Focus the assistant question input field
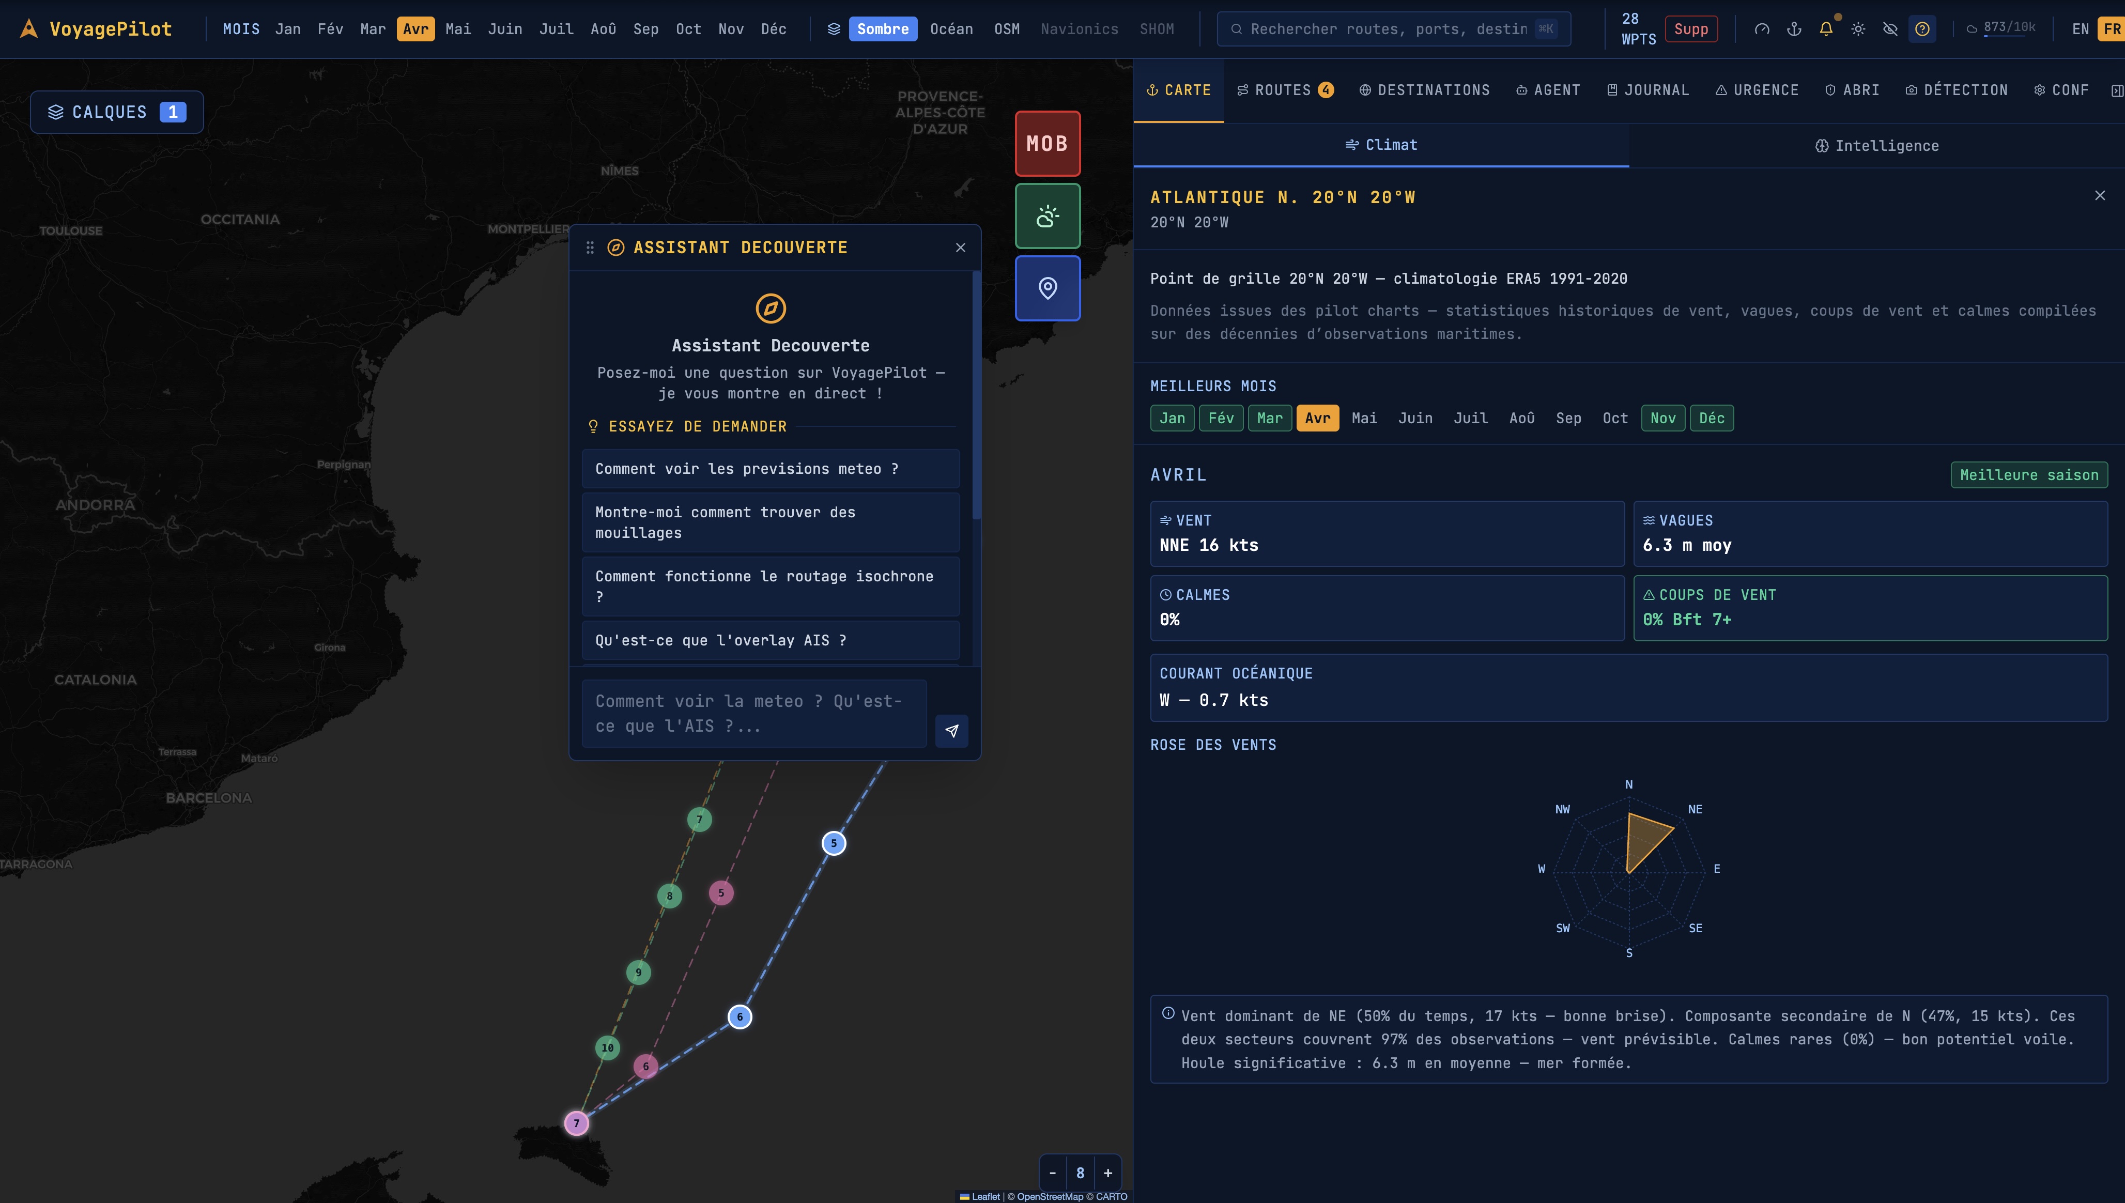Screen dimensions: 2125x1203 pyautogui.click(x=753, y=713)
